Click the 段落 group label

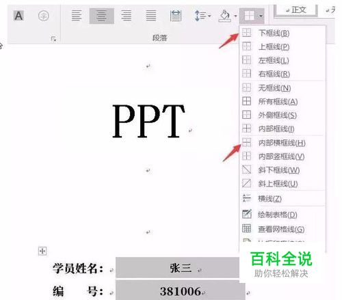160,38
